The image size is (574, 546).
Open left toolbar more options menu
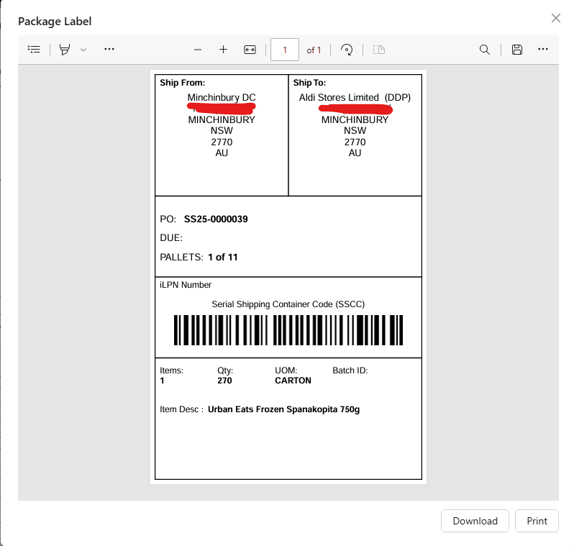click(x=109, y=50)
